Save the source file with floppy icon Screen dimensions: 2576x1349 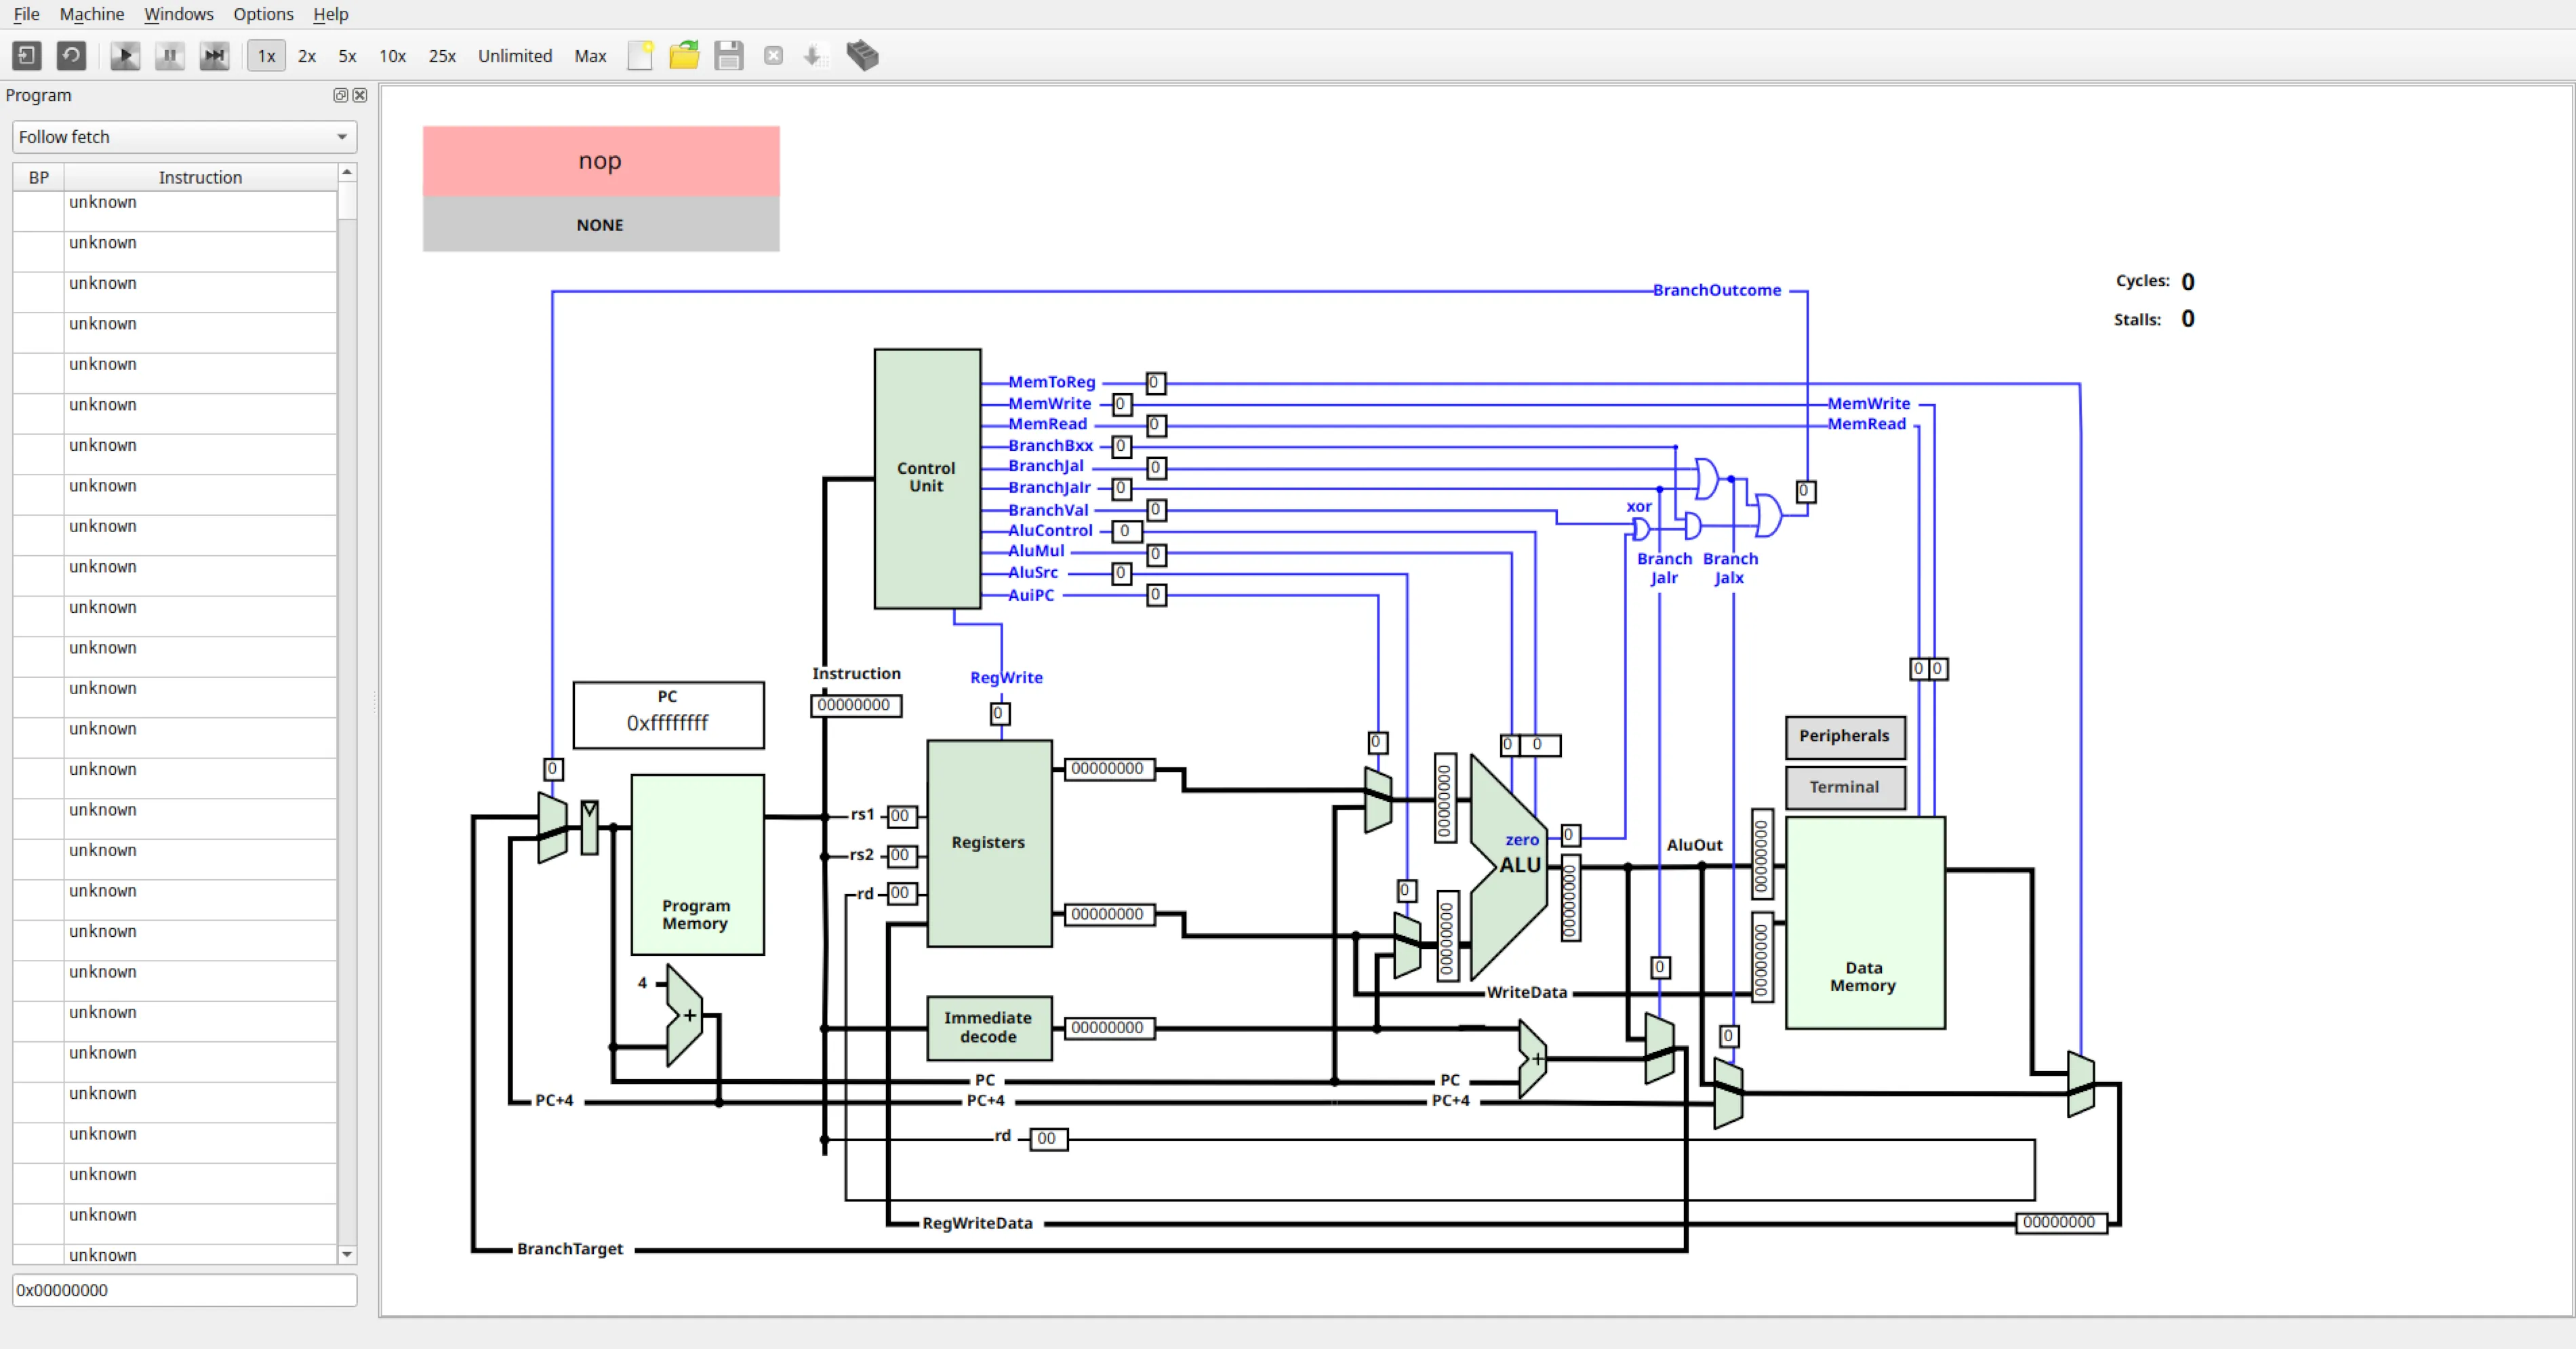pos(729,56)
